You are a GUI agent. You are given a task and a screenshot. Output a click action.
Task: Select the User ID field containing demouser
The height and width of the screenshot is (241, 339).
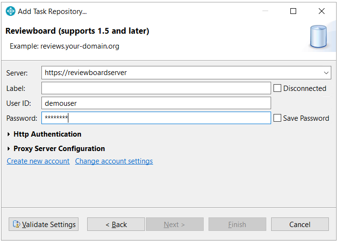tap(156, 103)
